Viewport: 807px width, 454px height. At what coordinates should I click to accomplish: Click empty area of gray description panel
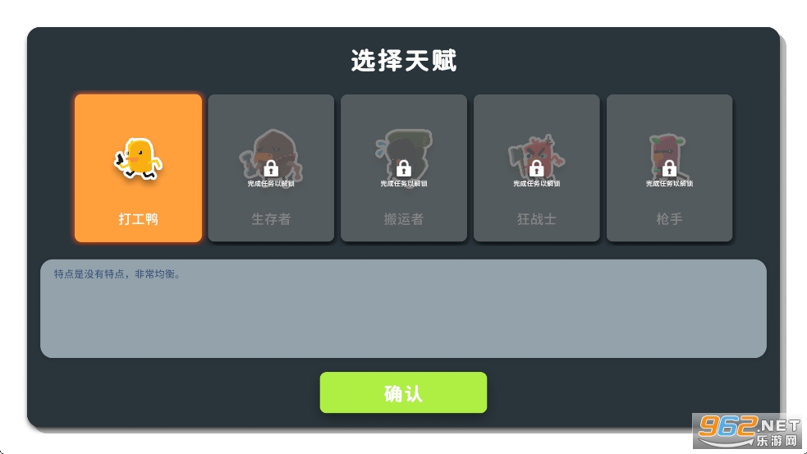tap(403, 322)
